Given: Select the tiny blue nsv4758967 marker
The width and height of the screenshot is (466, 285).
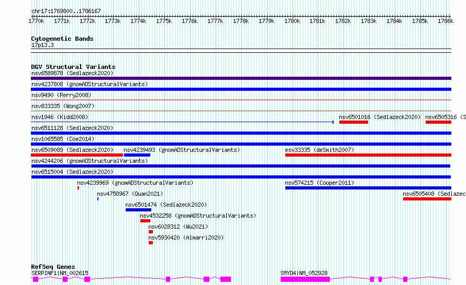Looking at the screenshot, I should click(x=98, y=199).
